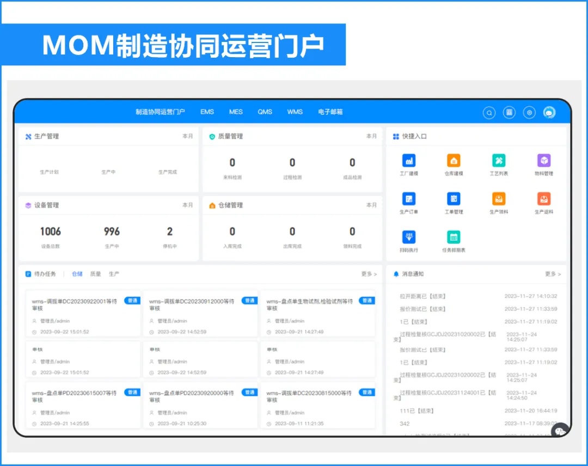Image resolution: width=588 pixels, height=466 pixels.
Task: Select the 质量 tab in 待办任务
Action: [96, 274]
